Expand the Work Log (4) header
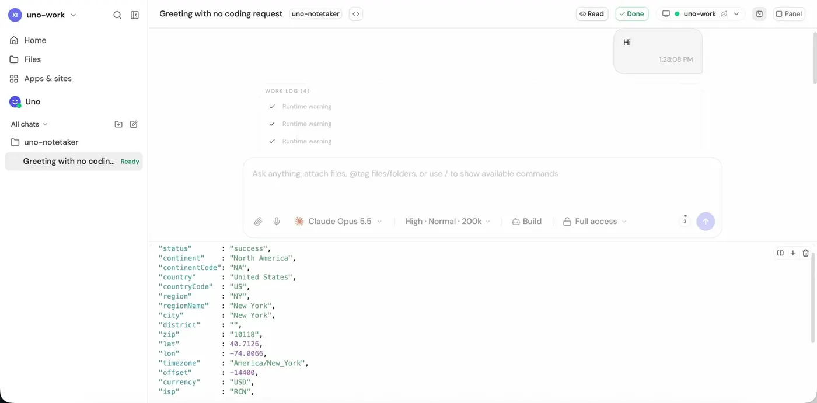The image size is (817, 403). tap(287, 91)
